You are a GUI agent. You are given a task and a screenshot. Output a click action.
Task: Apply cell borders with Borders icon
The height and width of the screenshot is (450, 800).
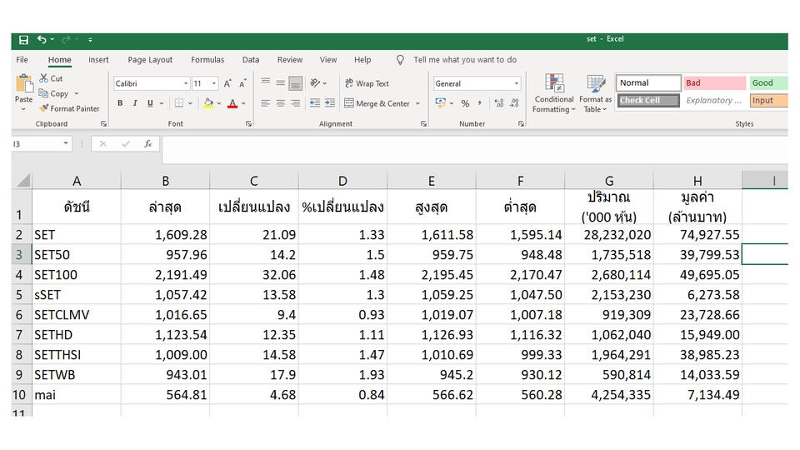(x=179, y=103)
